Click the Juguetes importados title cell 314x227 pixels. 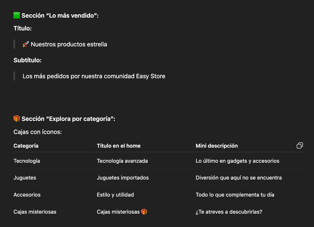click(x=123, y=178)
